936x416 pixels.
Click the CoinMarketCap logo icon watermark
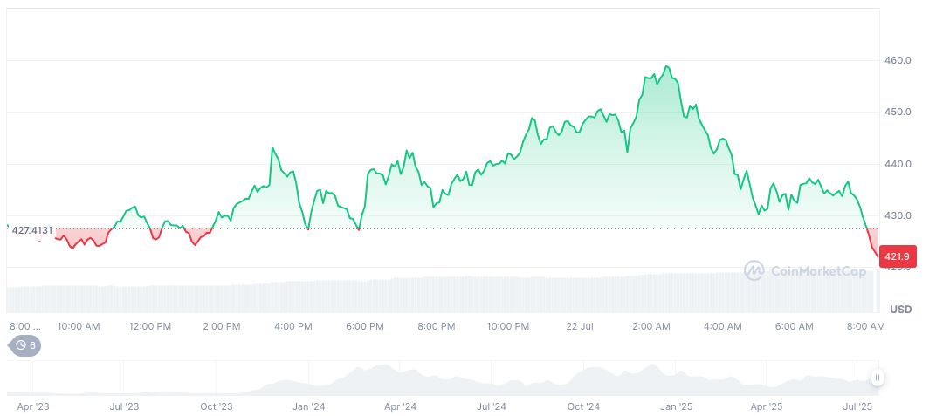click(x=754, y=271)
